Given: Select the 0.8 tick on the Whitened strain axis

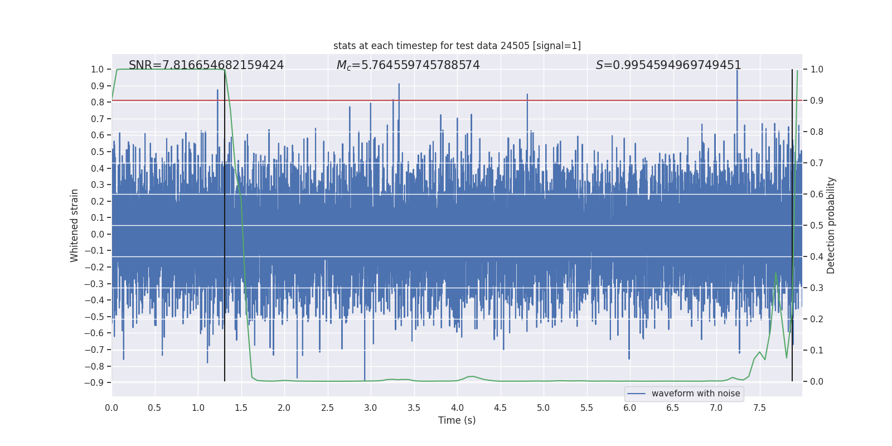Looking at the screenshot, I should tap(98, 103).
